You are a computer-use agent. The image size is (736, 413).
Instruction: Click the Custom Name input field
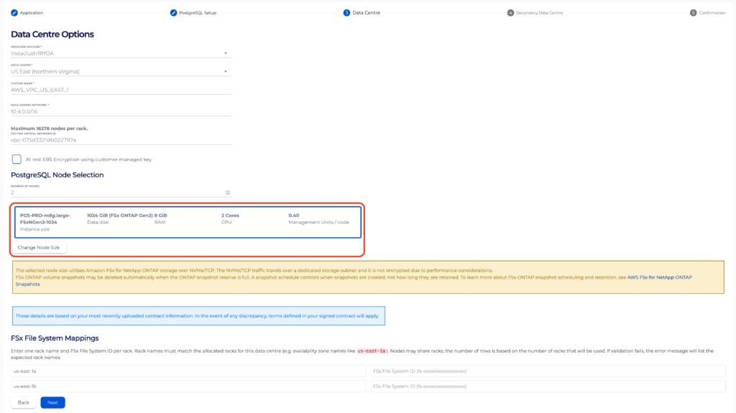121,90
